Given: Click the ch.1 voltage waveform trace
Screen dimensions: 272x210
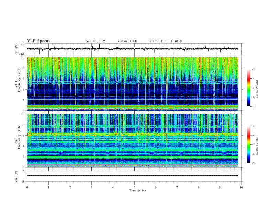Looking at the screenshot, I should [x=133, y=49].
